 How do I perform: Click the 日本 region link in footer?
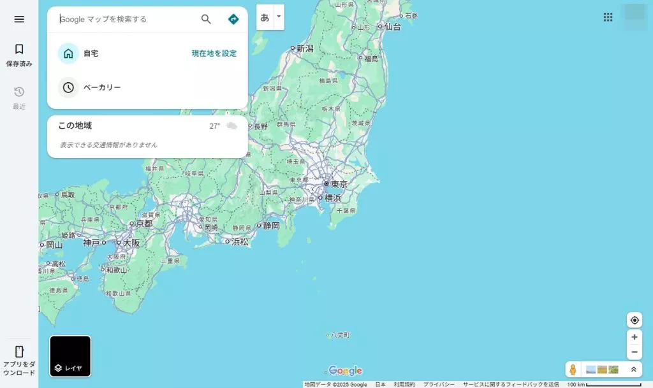click(380, 385)
